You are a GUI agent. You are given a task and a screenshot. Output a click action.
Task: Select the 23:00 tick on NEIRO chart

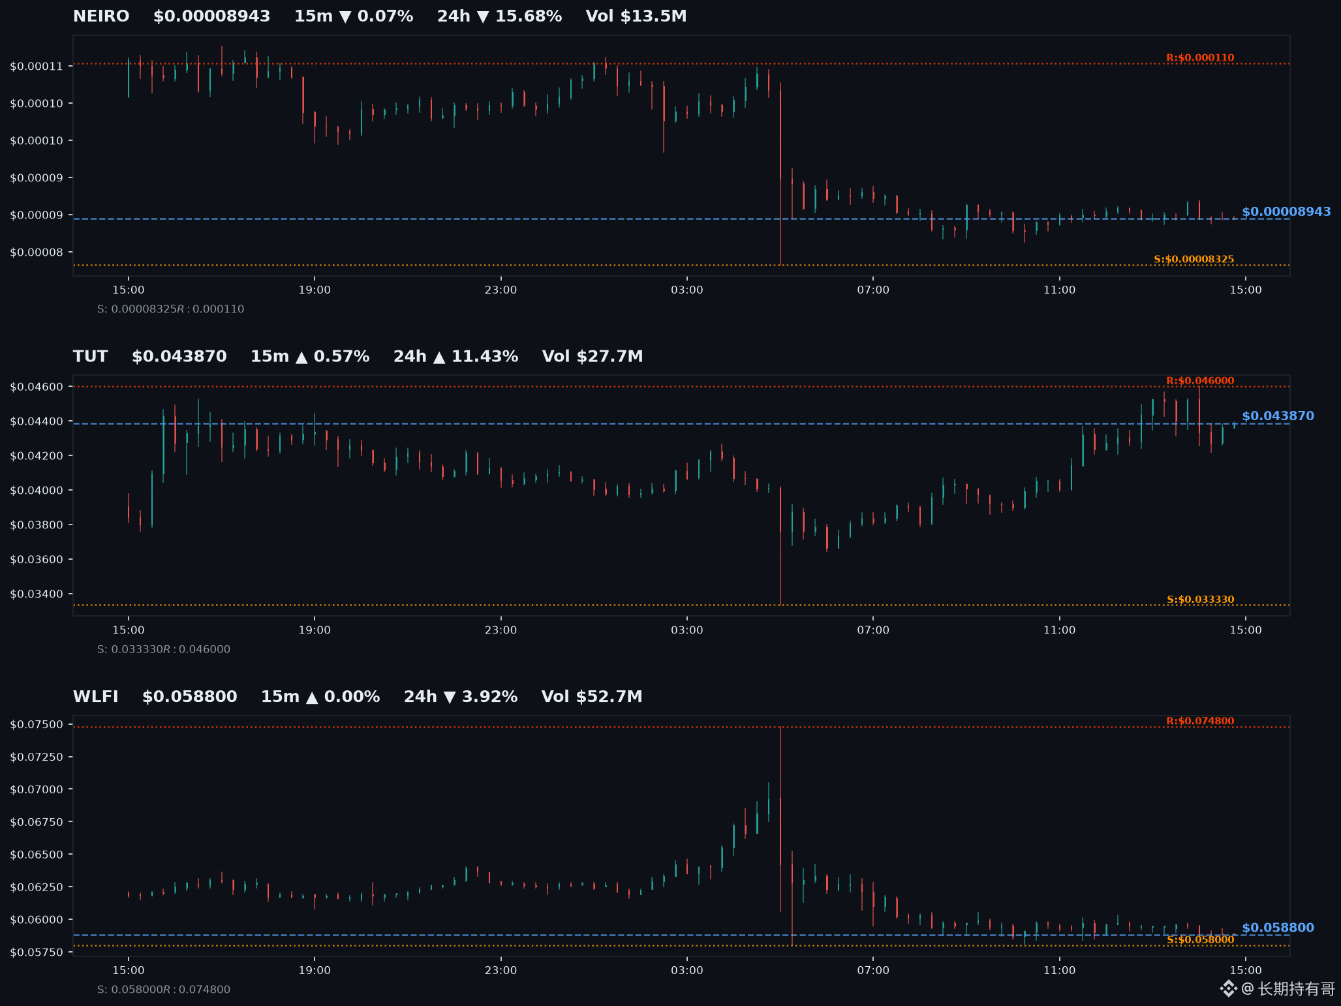click(501, 290)
